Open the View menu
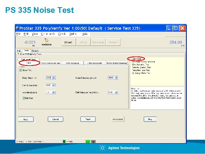The width and height of the screenshot is (205, 154). [x=35, y=34]
